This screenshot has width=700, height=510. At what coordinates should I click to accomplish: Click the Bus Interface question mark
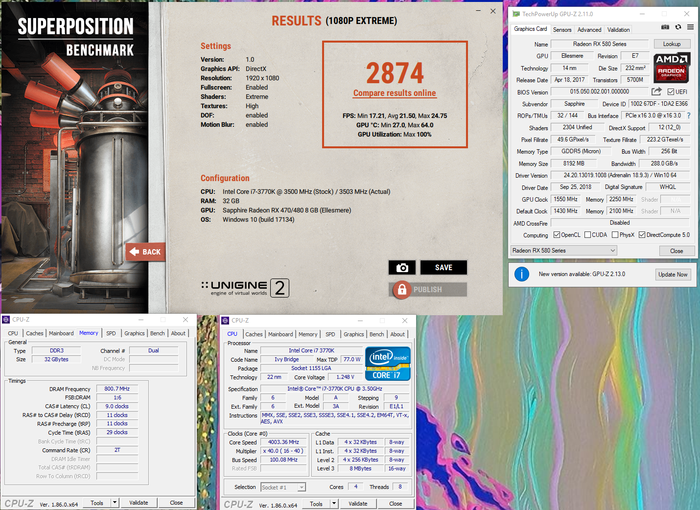pyautogui.click(x=689, y=116)
